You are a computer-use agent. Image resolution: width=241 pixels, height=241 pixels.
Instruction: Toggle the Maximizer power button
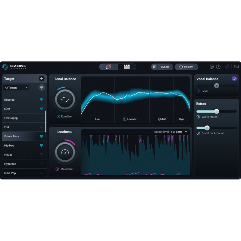pyautogui.click(x=57, y=169)
